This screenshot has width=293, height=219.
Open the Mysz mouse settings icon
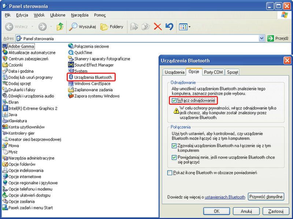(x=5, y=152)
